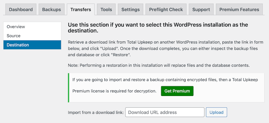Viewport: 269px width, 123px height.
Task: Click the encrypted files notice text
Action: pos(165,80)
